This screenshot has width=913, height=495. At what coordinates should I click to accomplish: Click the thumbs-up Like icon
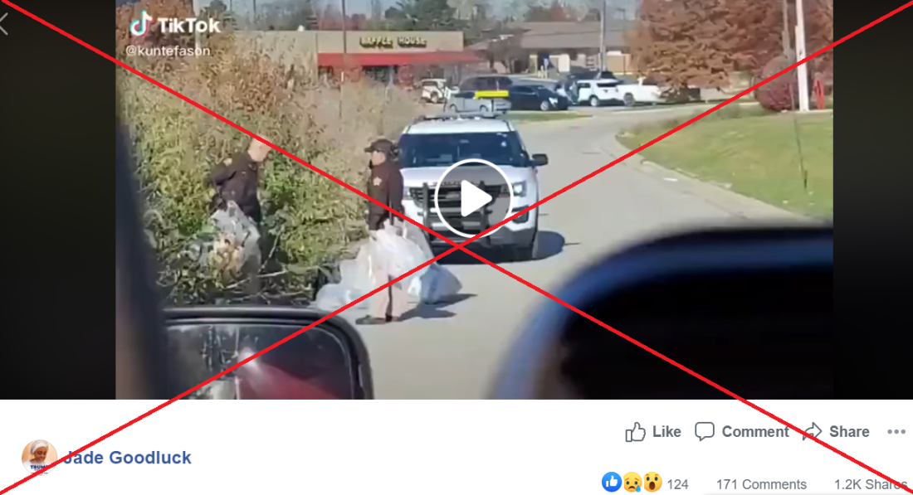tap(635, 432)
